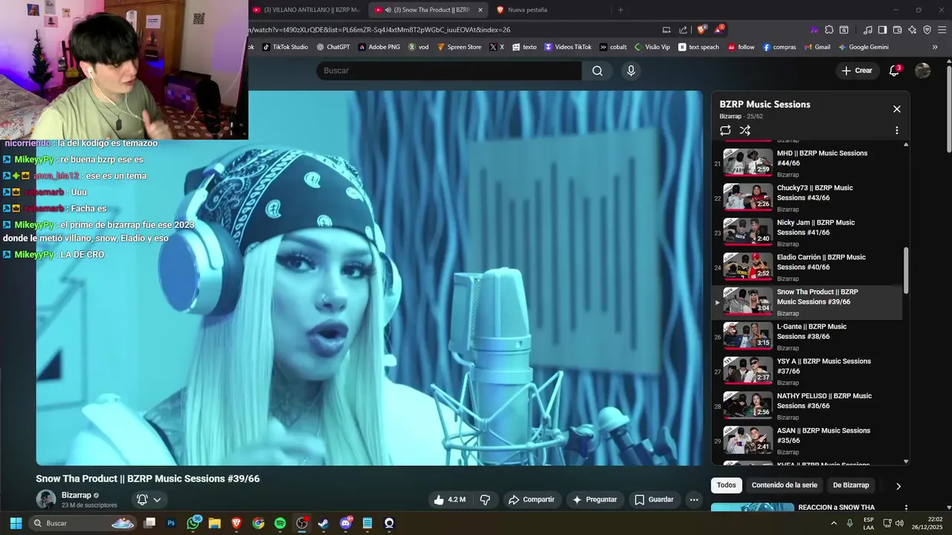
Task: Close the BZRP Music Sessions playlist panel
Action: [897, 109]
